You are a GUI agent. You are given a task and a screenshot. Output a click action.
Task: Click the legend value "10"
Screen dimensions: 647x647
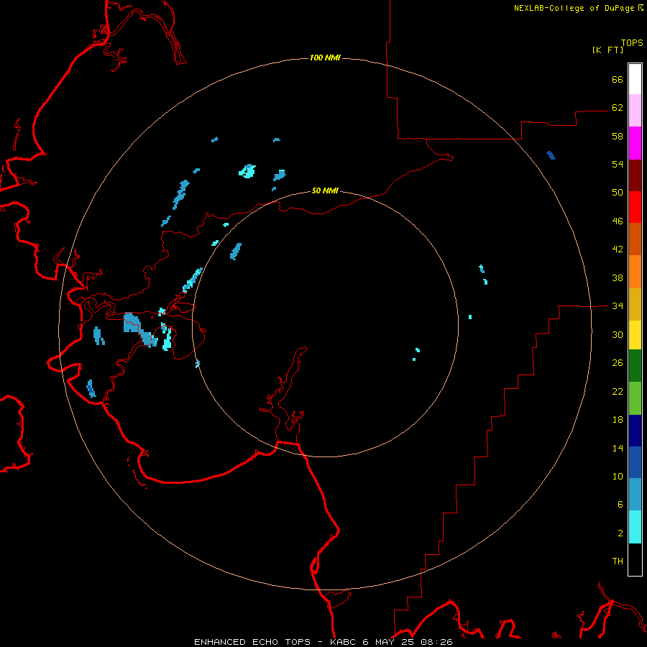[x=618, y=477]
